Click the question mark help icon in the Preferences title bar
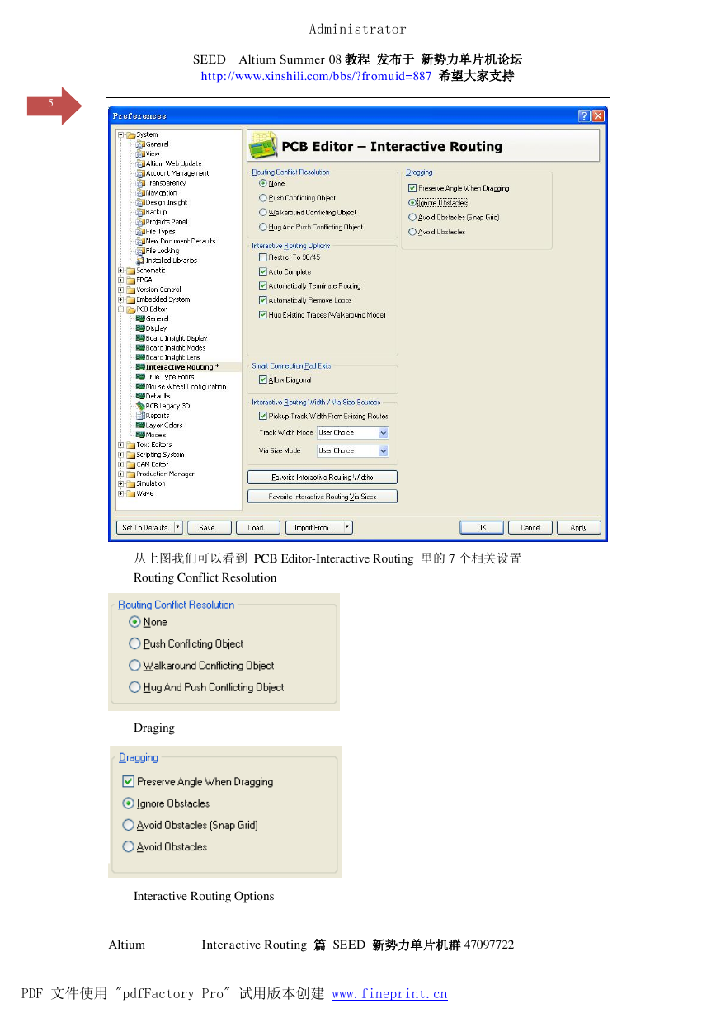 (584, 116)
